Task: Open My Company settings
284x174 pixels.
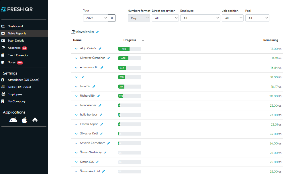Action: click(16, 101)
